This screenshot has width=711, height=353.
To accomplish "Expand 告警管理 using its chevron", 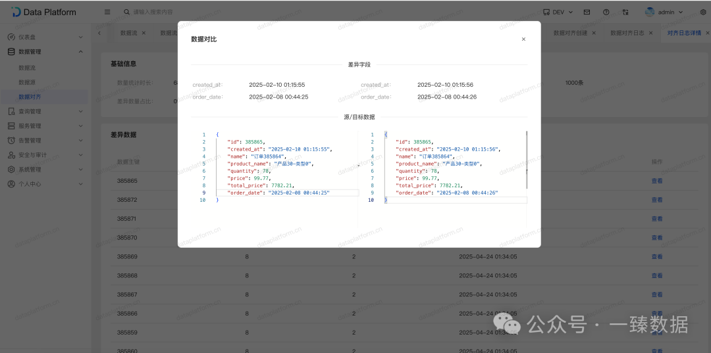I will point(81,140).
